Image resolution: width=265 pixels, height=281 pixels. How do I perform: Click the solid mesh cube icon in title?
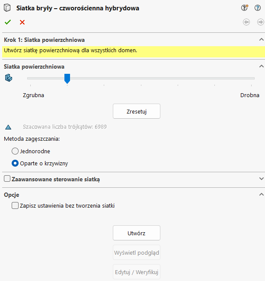[7, 8]
